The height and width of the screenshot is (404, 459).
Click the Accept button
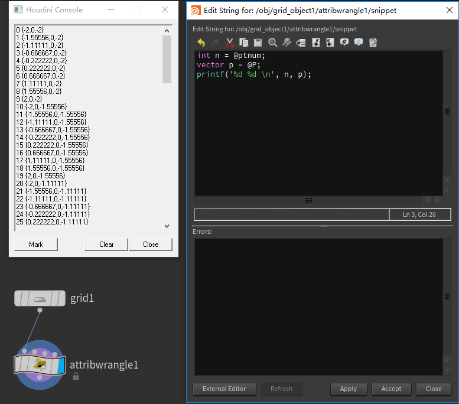coord(392,389)
